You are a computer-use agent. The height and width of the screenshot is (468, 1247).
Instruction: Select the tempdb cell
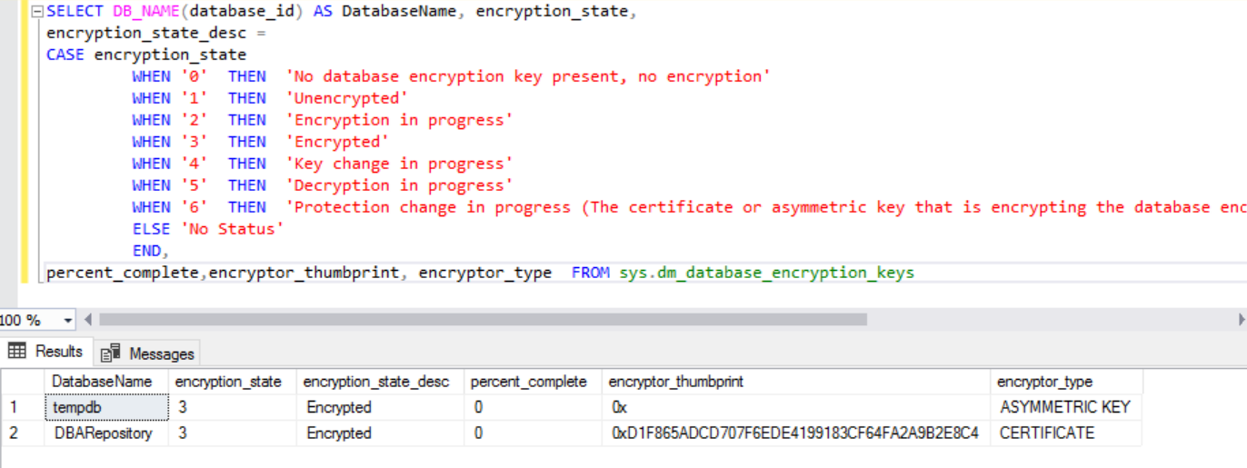point(77,407)
